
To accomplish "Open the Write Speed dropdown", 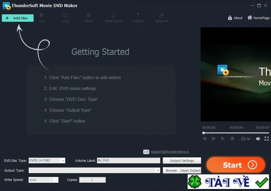I will [43, 180].
